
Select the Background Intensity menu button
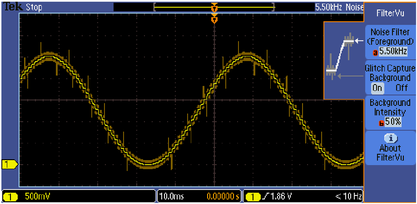click(x=390, y=113)
